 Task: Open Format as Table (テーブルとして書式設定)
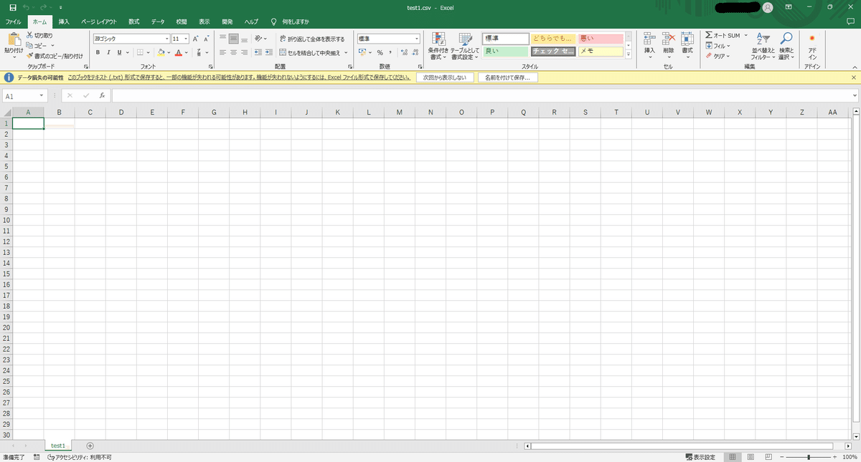[x=466, y=46]
